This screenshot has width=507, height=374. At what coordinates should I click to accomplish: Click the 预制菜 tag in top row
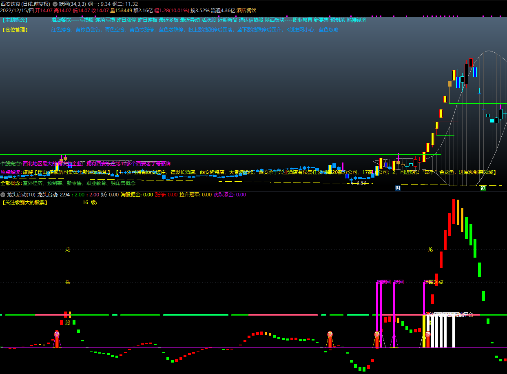tap(338, 20)
